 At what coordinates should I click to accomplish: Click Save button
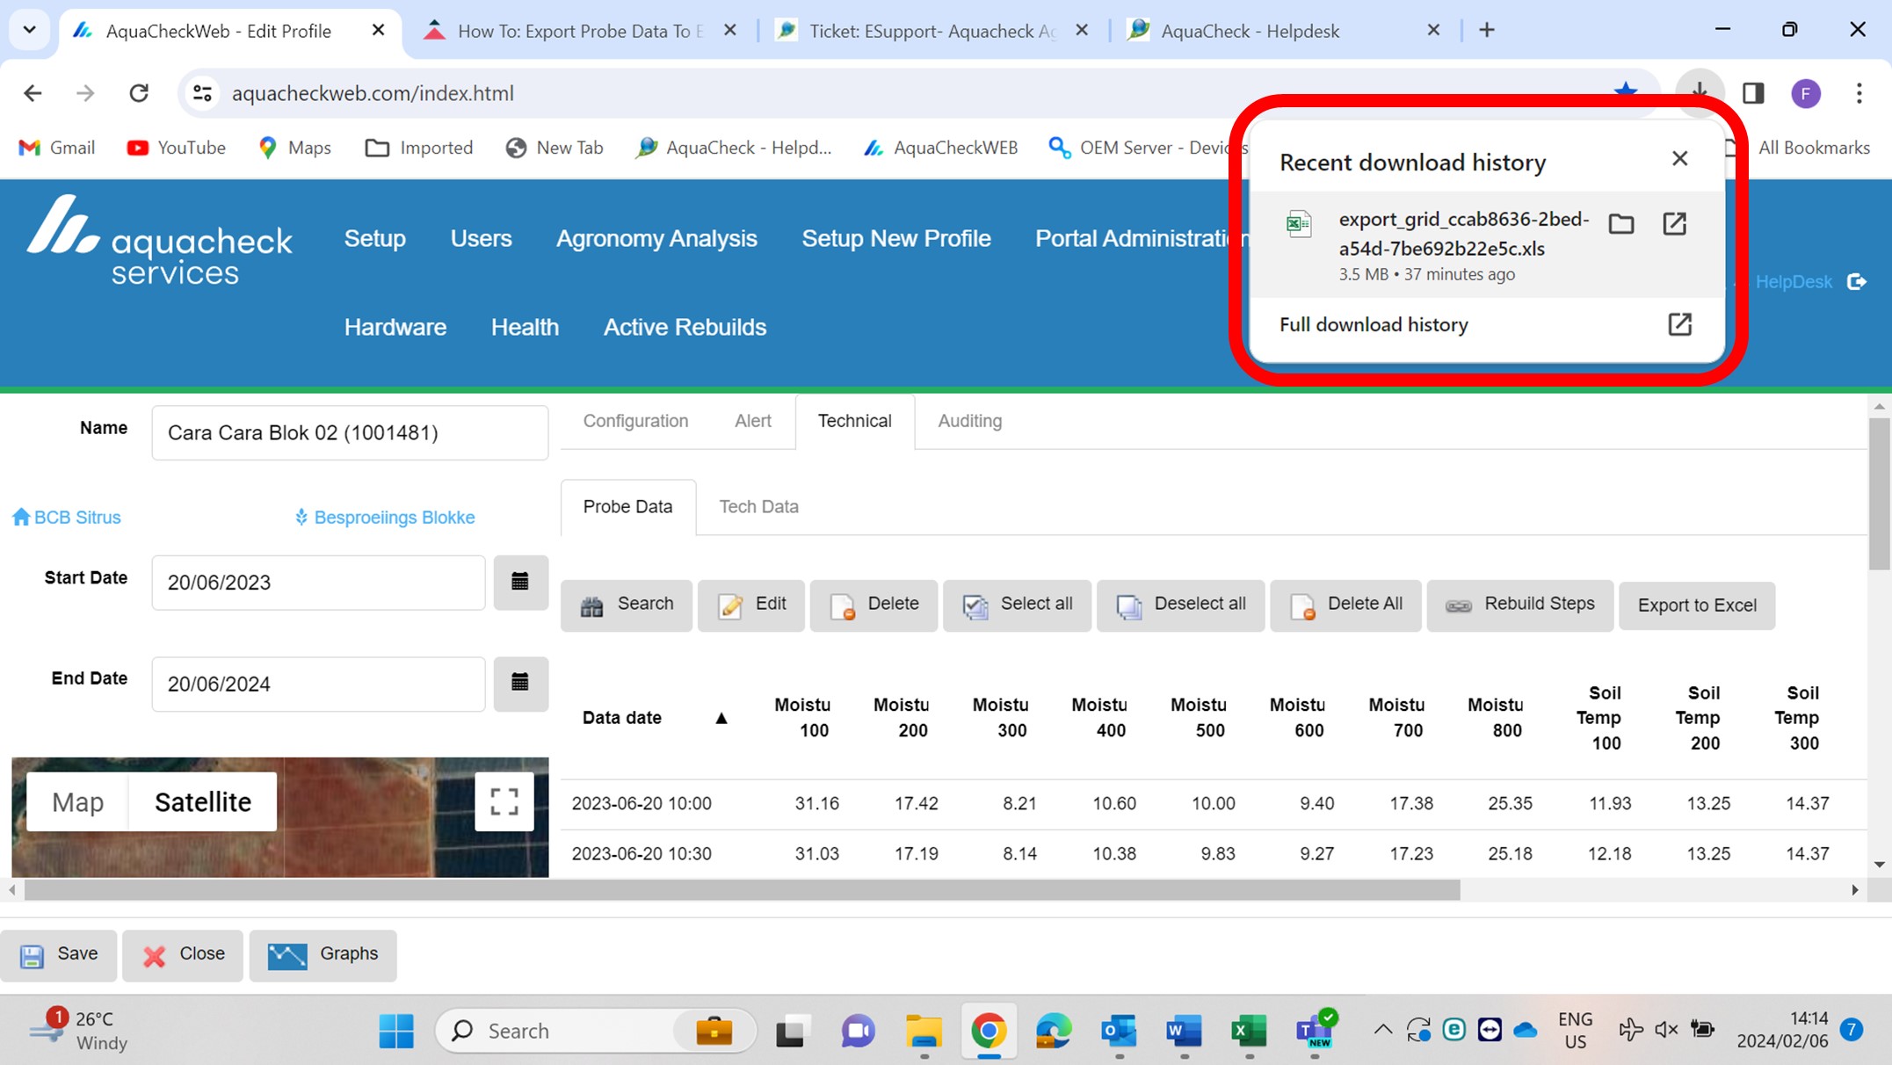[59, 955]
